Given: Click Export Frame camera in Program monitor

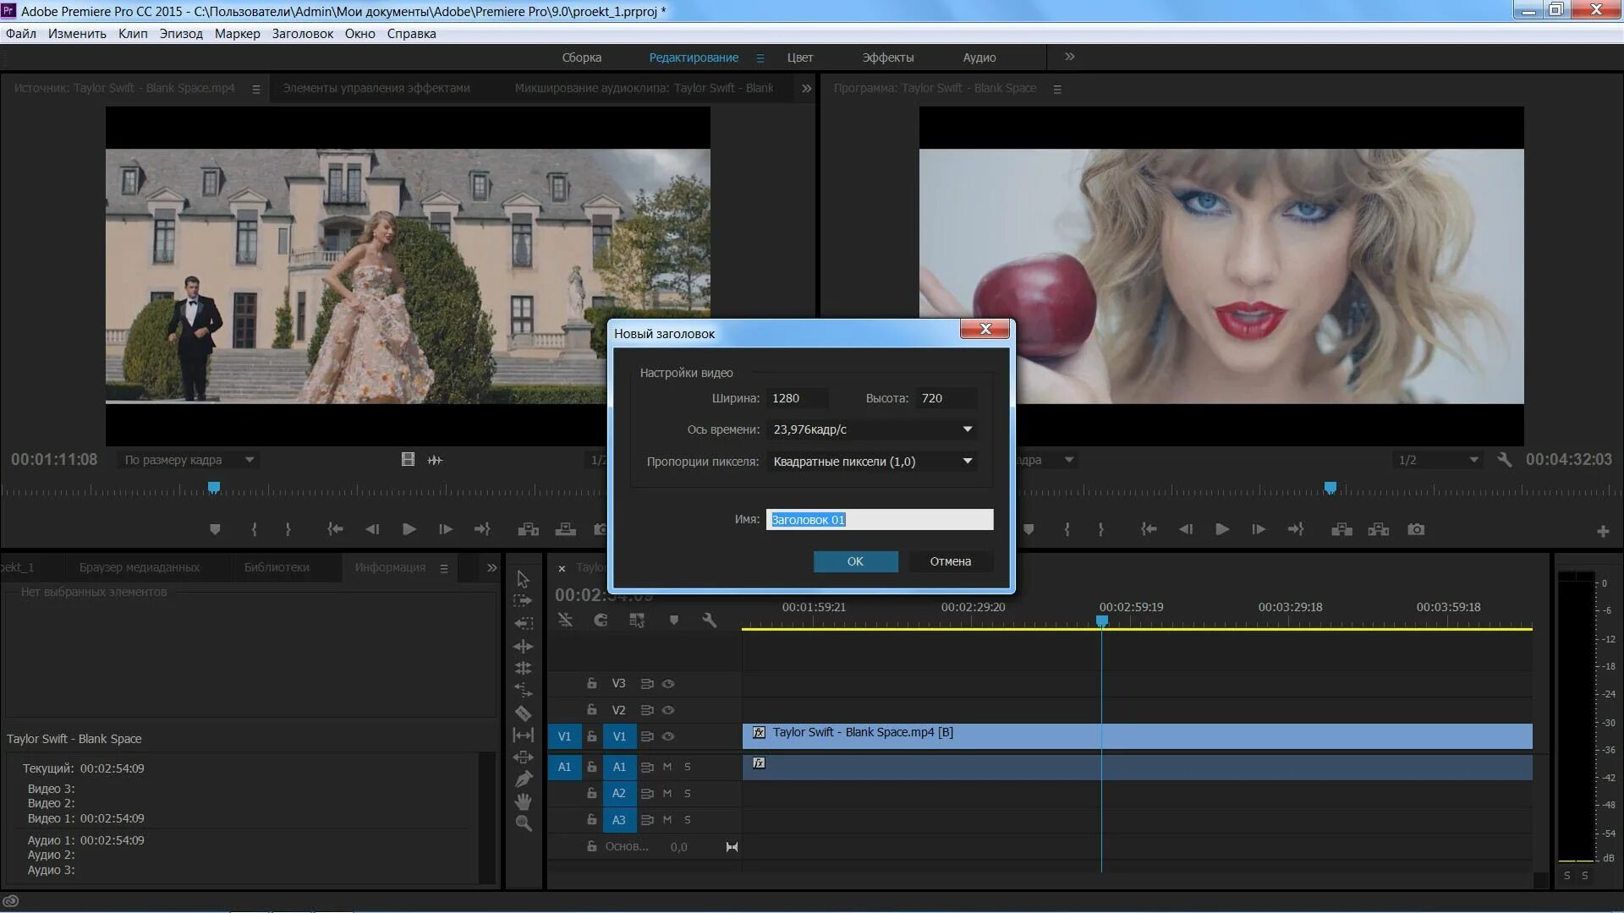Looking at the screenshot, I should click(x=1416, y=529).
